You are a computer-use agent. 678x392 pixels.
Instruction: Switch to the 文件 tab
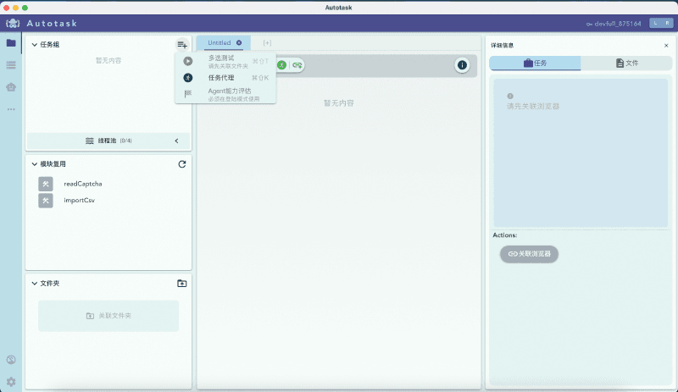[626, 63]
